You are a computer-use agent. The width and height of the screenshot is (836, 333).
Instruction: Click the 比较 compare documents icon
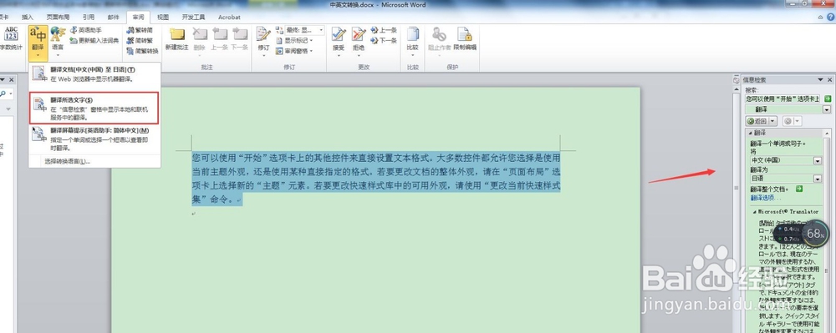413,34
